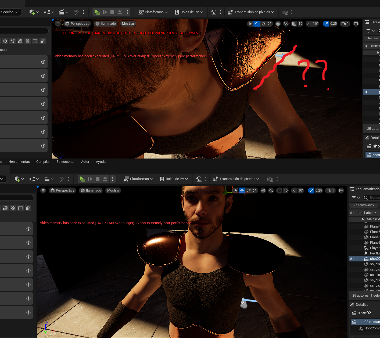Open the Iluminado view mode dropdown
Viewport: 380px width, 338px height.
click(105, 24)
